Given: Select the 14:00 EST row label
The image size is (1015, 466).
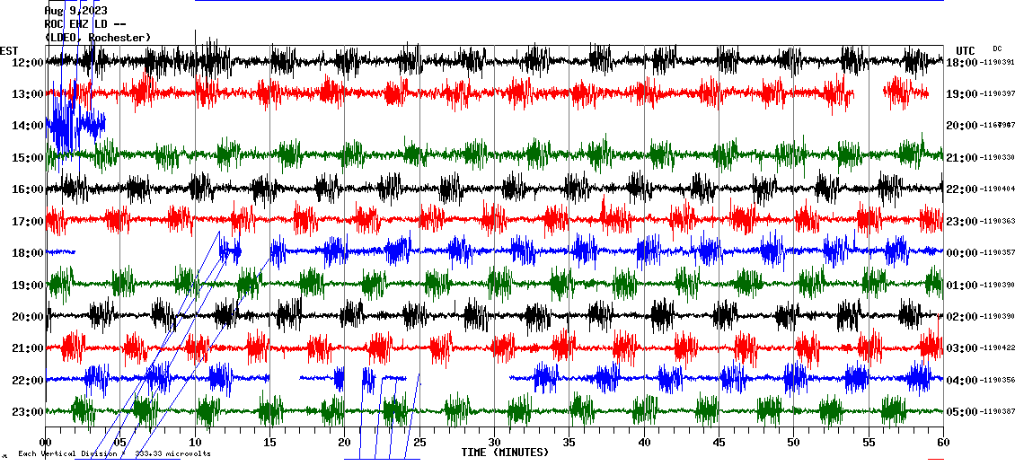Looking at the screenshot, I should [28, 126].
